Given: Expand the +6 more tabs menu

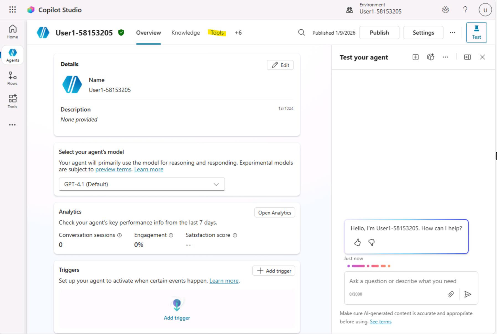Looking at the screenshot, I should tap(238, 33).
